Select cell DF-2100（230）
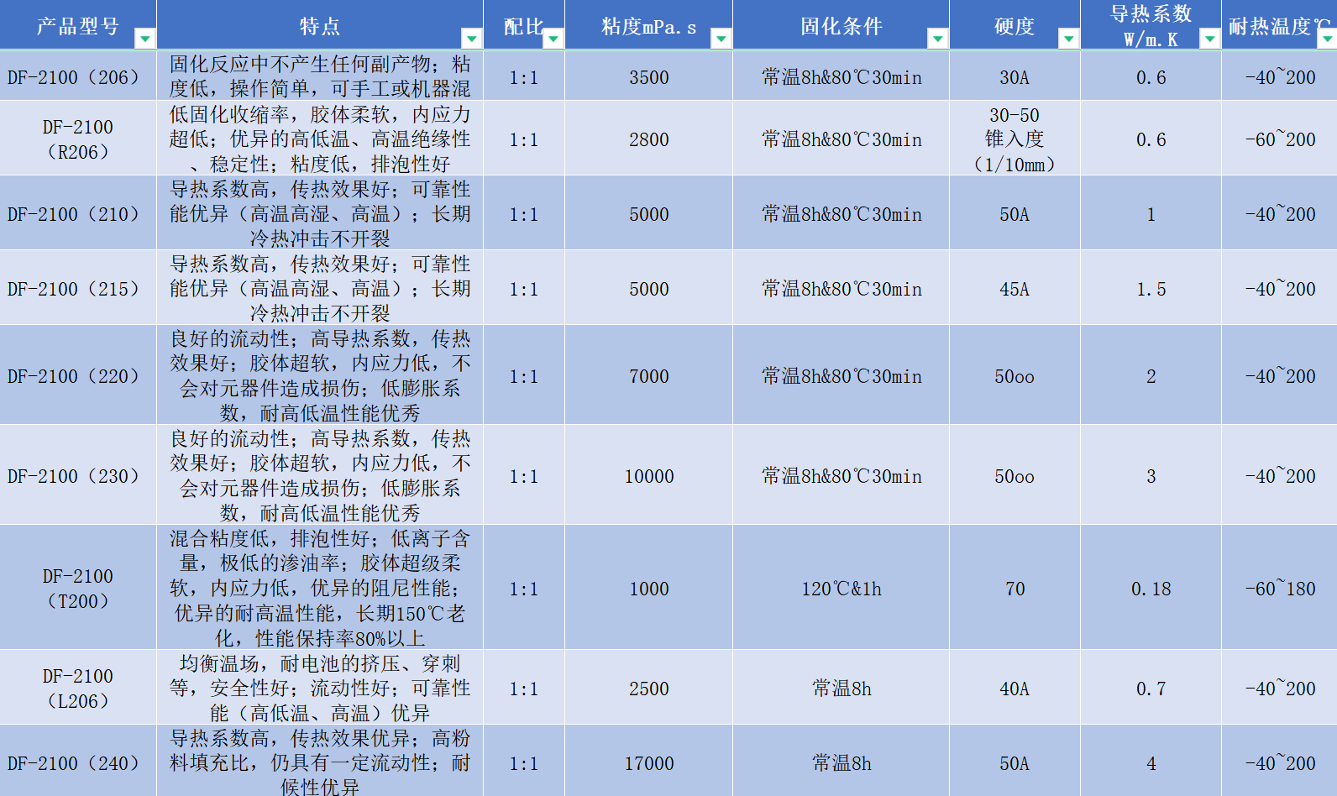Image resolution: width=1337 pixels, height=796 pixels. tap(78, 475)
